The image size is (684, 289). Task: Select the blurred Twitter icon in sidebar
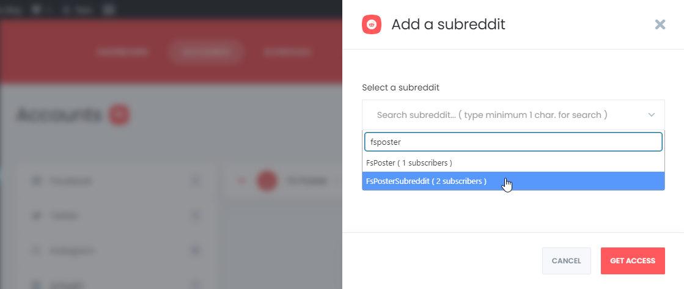click(37, 215)
